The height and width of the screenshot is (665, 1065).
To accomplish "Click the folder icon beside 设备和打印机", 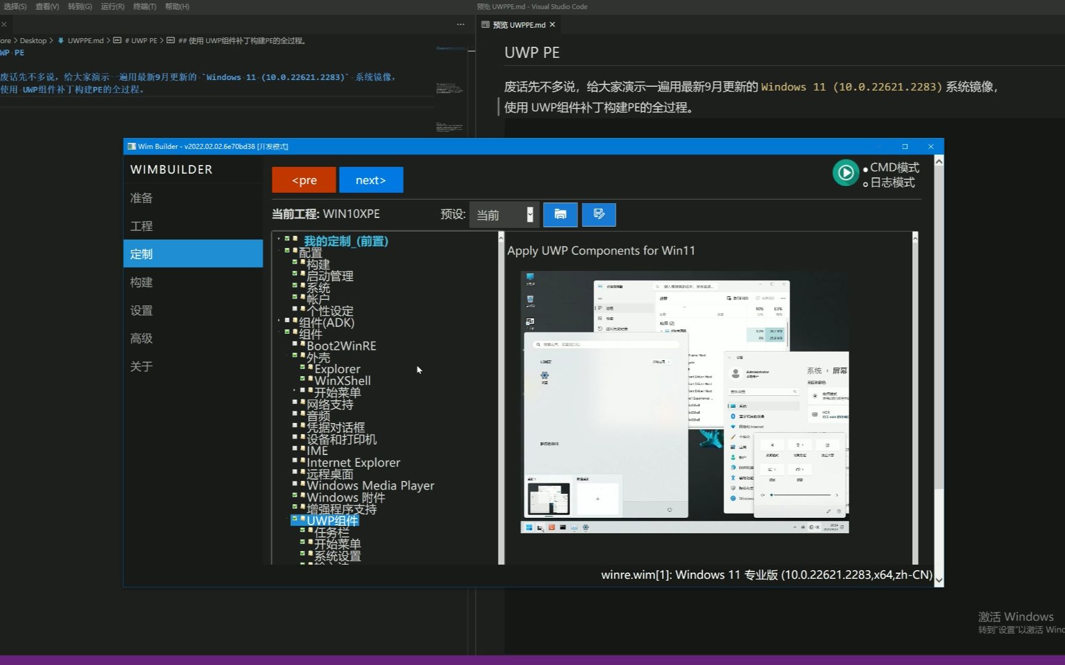I will 303,437.
